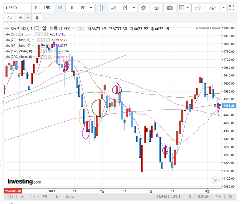Set range to 7일
The image size is (241, 204).
pyautogui.click(x=45, y=197)
